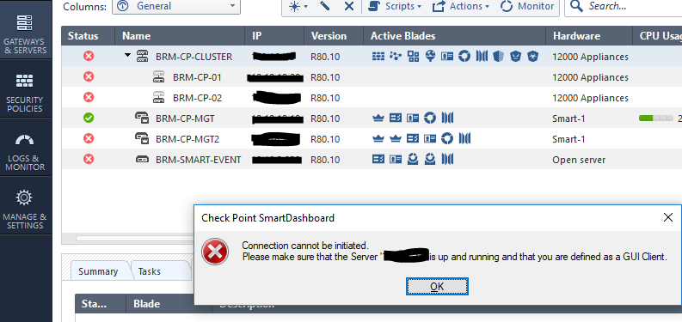Screen dimensions: 682x322
Task: Click the Anti-Bot blade icon for BRM-CP-CLUSTER
Action: [515, 57]
